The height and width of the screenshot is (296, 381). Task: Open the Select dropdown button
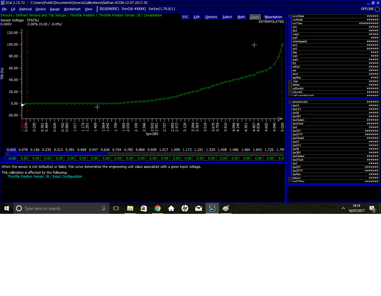pyautogui.click(x=227, y=17)
